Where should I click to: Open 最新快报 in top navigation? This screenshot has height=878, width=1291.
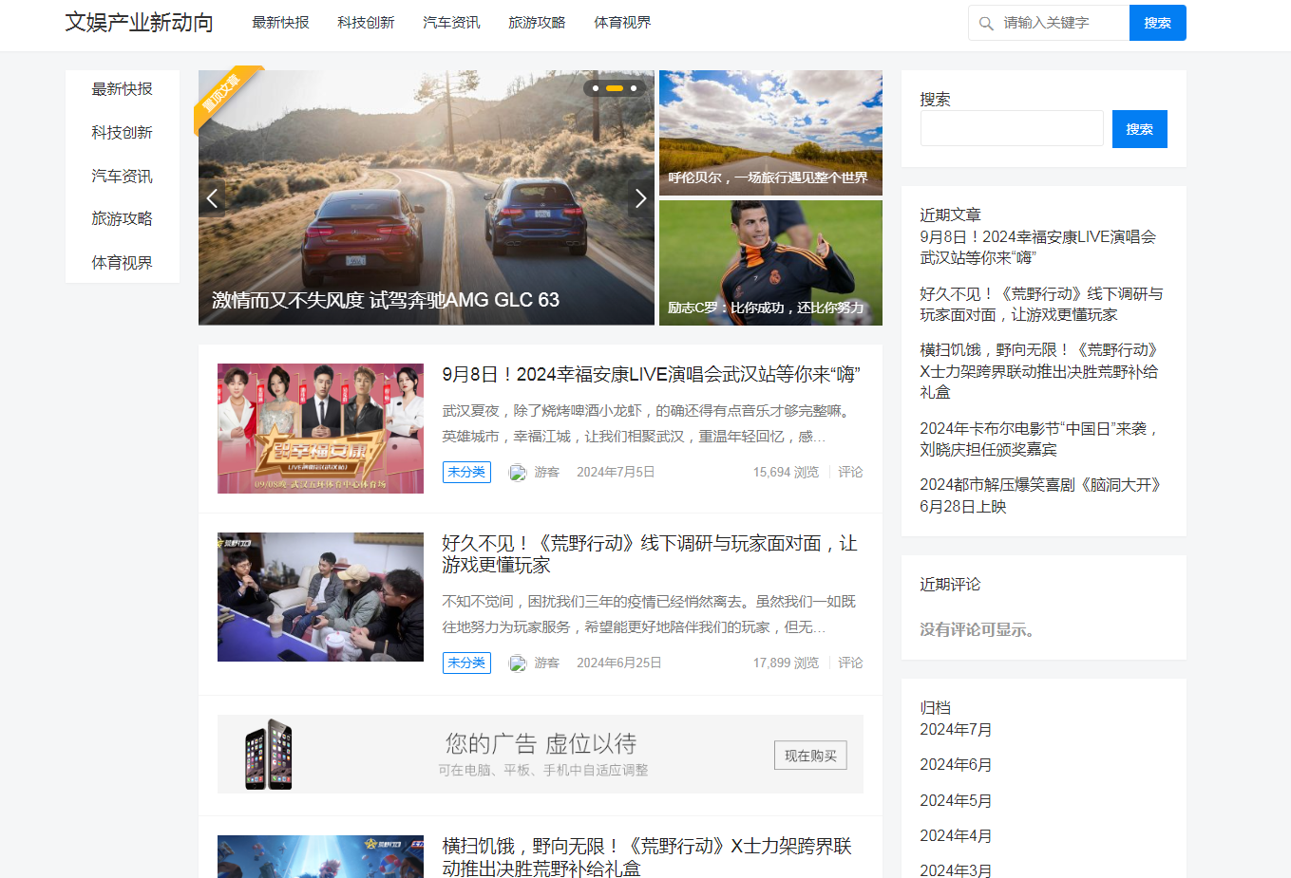[280, 22]
